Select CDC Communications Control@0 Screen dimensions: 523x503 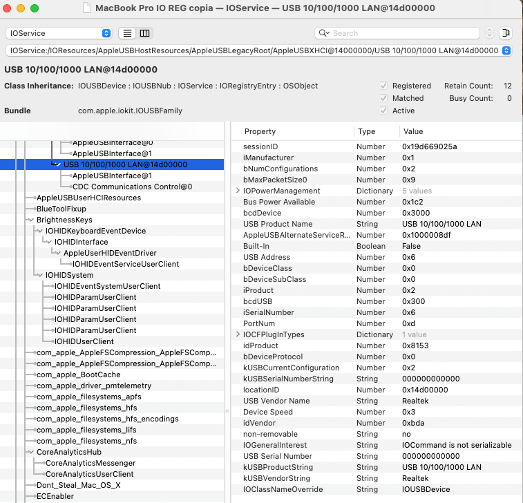coord(132,187)
